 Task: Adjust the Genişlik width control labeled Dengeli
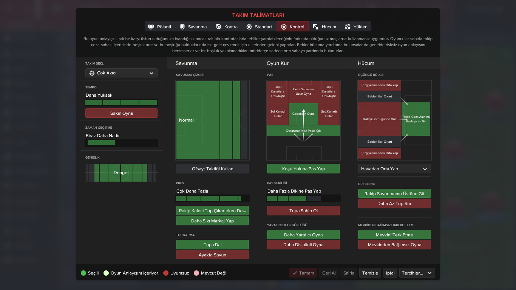click(x=121, y=173)
